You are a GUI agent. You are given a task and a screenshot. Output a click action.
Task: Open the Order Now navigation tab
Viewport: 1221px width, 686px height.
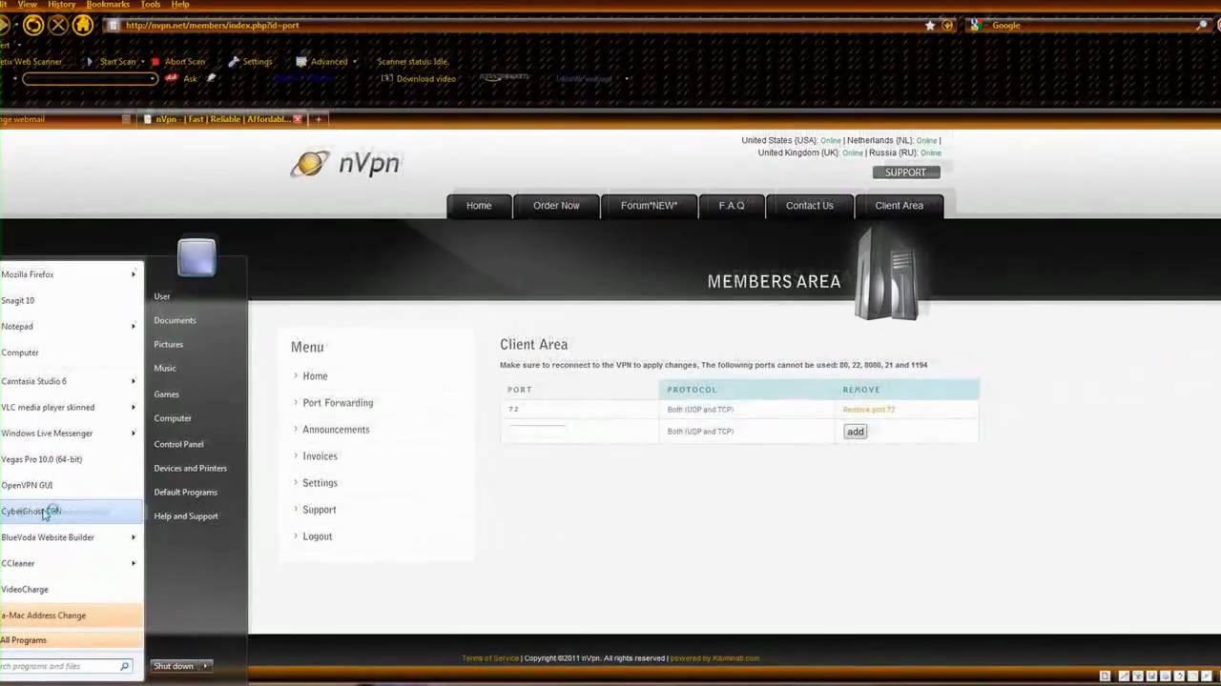click(556, 206)
